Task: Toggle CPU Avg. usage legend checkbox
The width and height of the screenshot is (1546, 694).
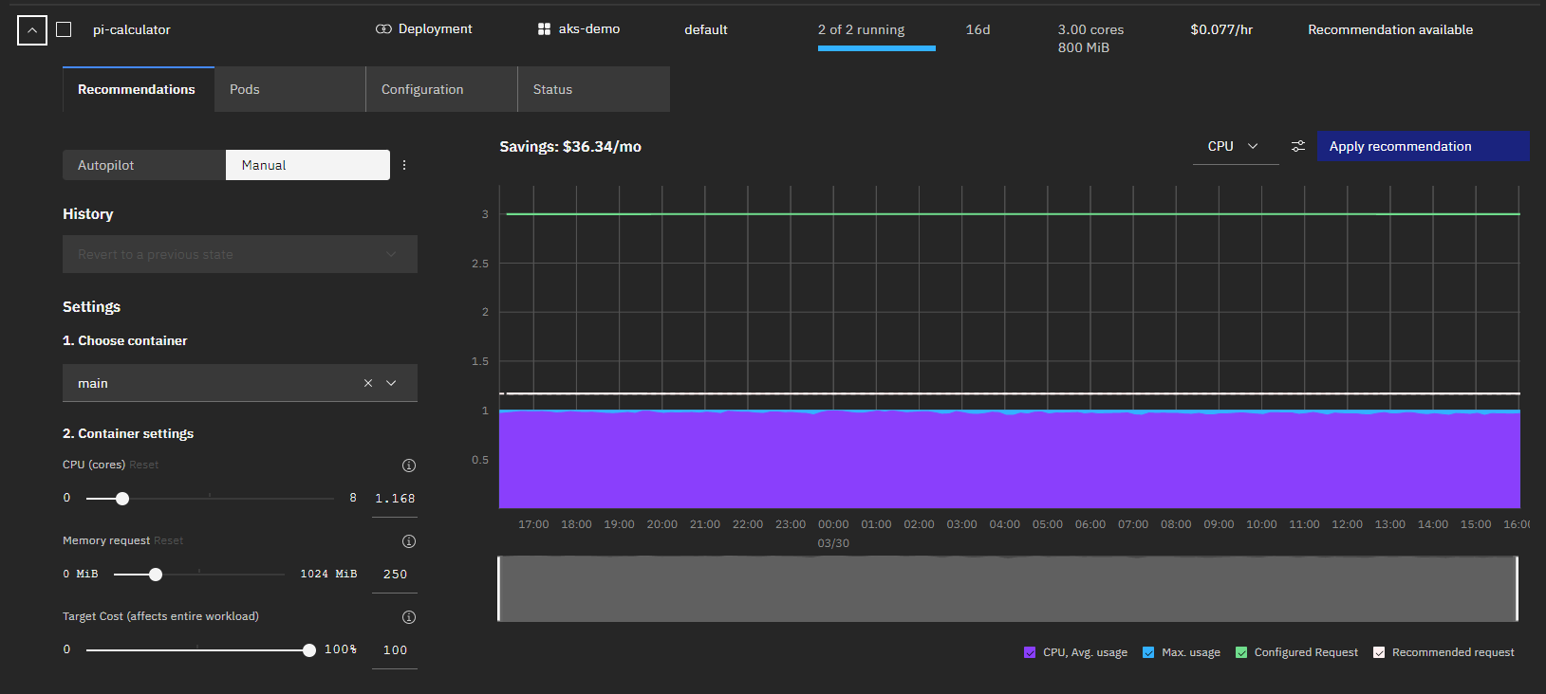Action: click(1030, 652)
